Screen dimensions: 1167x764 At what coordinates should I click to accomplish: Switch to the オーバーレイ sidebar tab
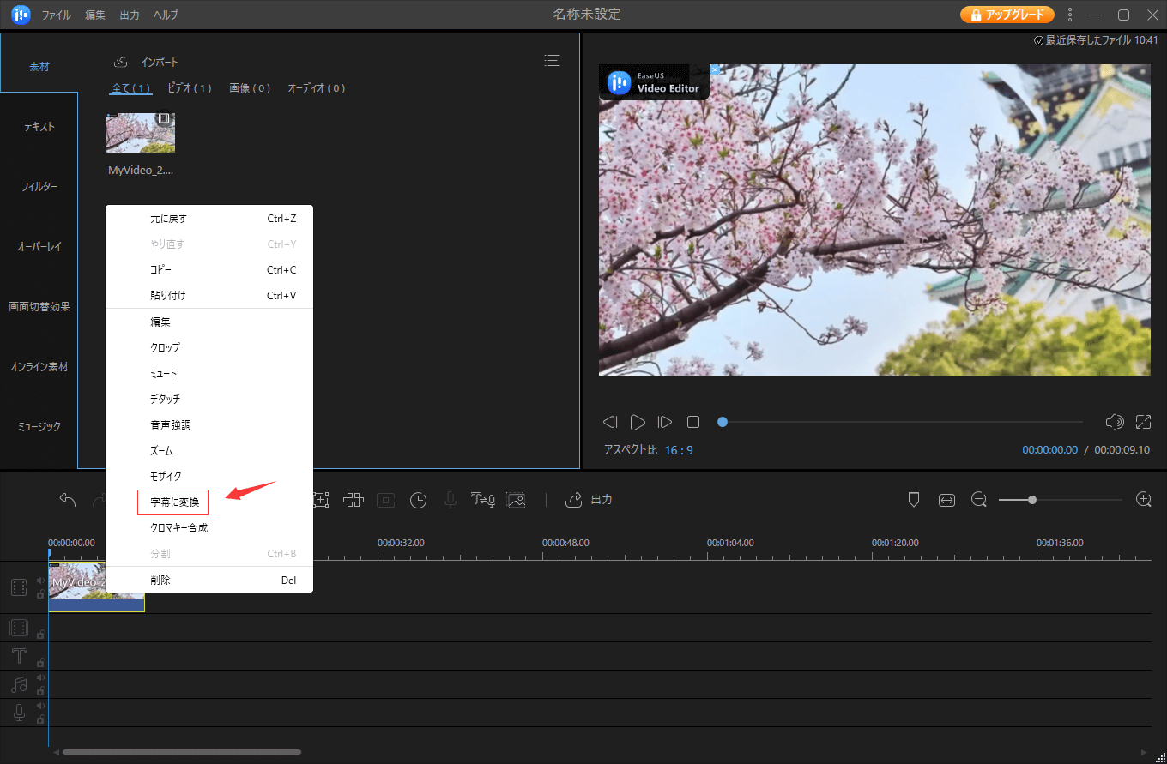[x=39, y=247]
